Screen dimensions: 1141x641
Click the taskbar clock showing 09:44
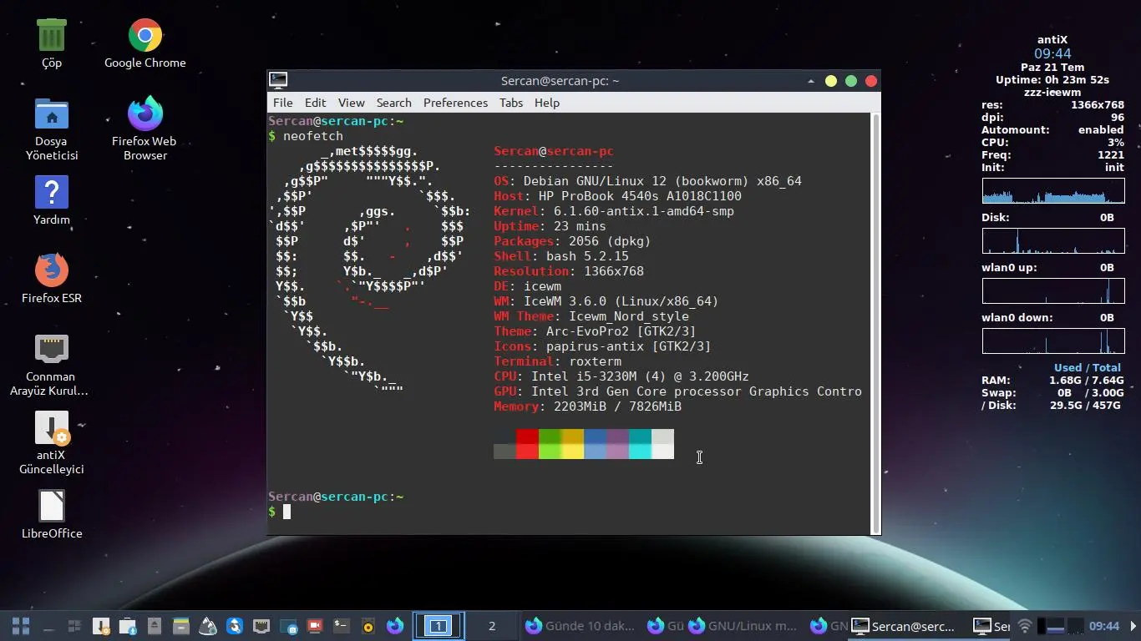point(1103,626)
